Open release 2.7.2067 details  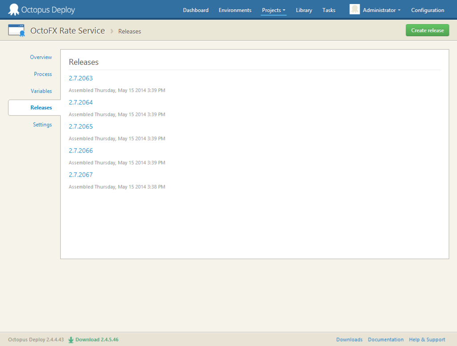(81, 175)
